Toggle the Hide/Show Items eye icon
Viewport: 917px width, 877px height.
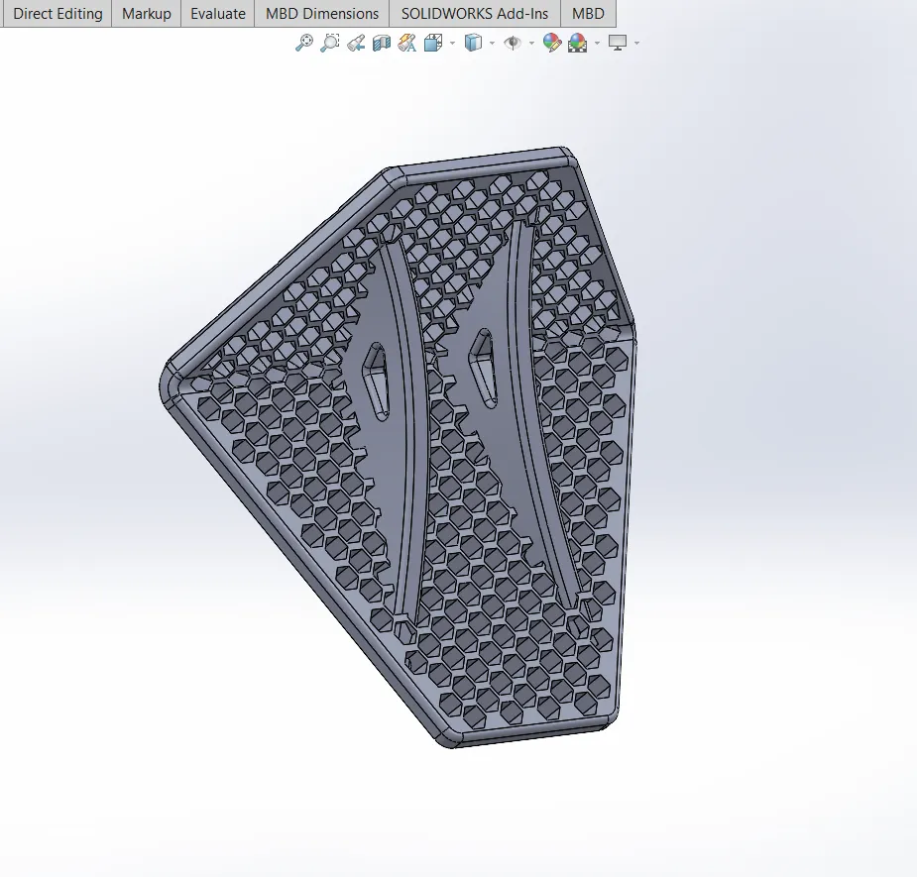click(x=513, y=43)
